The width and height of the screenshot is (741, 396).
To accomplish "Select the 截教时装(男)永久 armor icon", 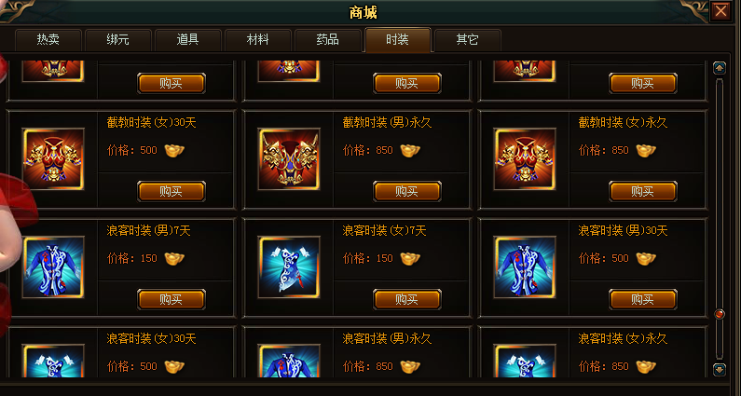I will (x=289, y=158).
